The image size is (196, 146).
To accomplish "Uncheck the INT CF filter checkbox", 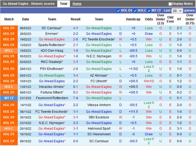I will pos(149,11).
